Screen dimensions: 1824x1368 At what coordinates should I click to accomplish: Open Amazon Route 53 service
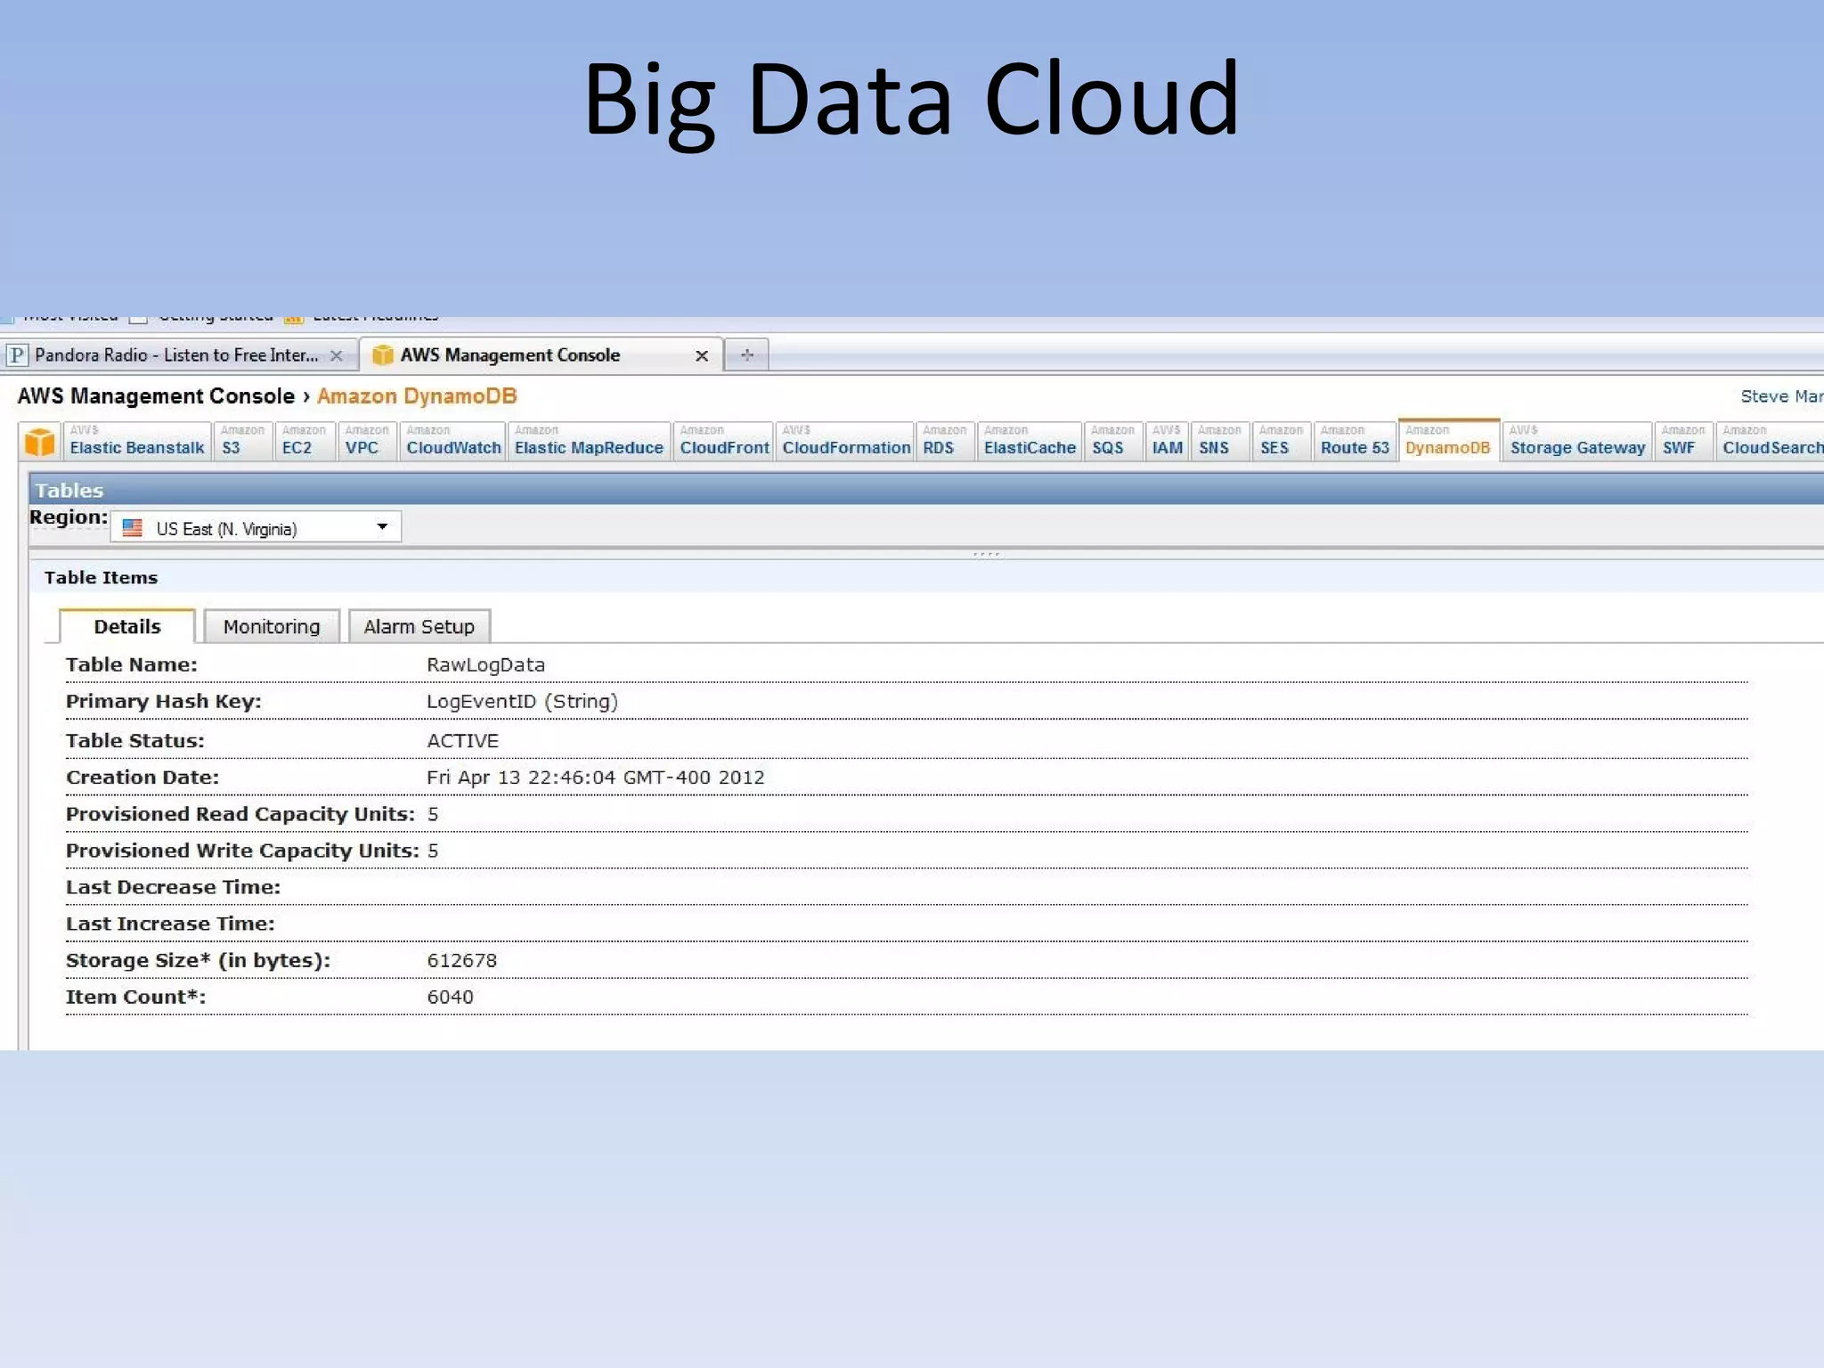[1355, 441]
